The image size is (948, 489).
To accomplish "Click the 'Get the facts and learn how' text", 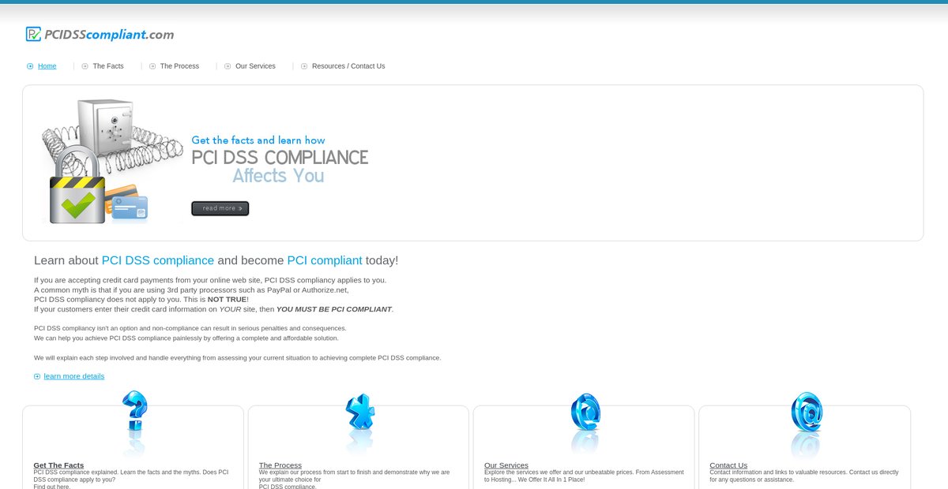I will pyautogui.click(x=258, y=140).
